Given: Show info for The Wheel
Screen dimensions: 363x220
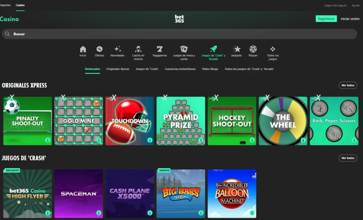Looking at the screenshot, I should coord(303,140).
